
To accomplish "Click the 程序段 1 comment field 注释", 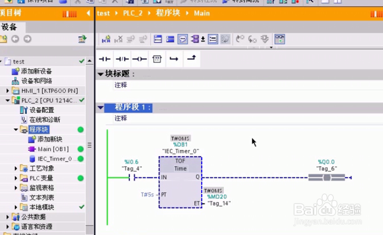I will (x=121, y=119).
